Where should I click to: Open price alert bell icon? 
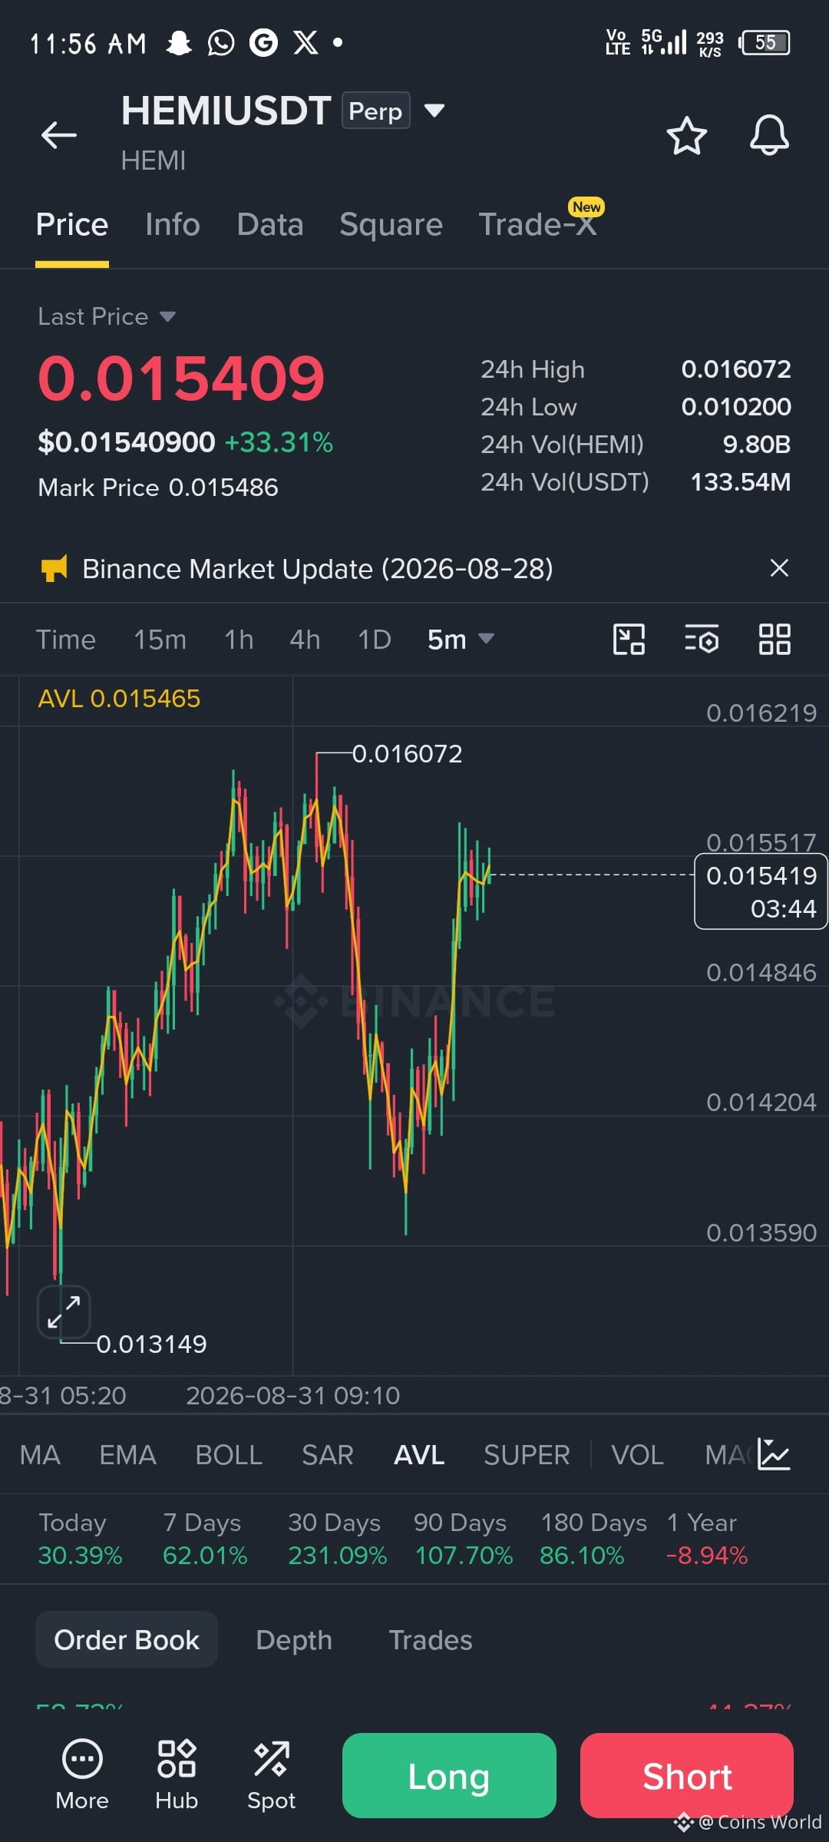(769, 136)
